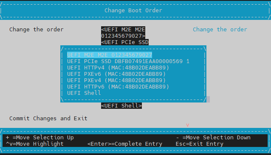Image resolution: width=271 pixels, height=155 pixels.
Task: Click the ^v=Move Highlight hint
Action: click(35, 144)
